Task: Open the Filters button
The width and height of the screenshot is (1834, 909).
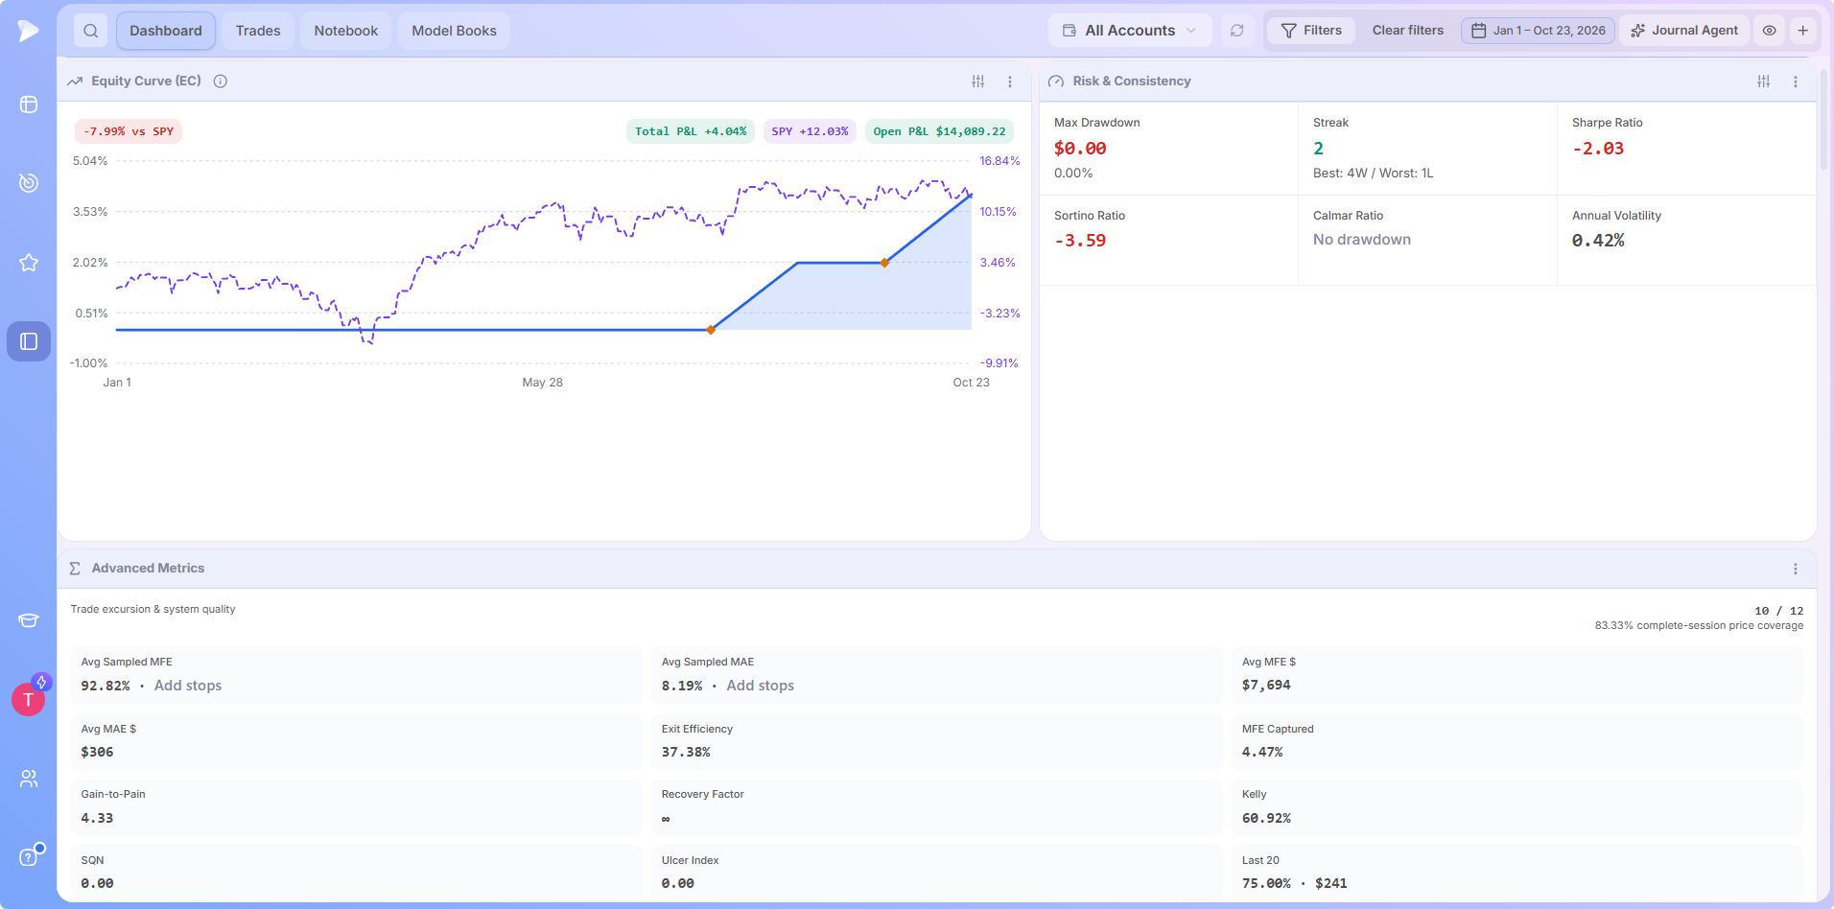Action: pyautogui.click(x=1311, y=31)
